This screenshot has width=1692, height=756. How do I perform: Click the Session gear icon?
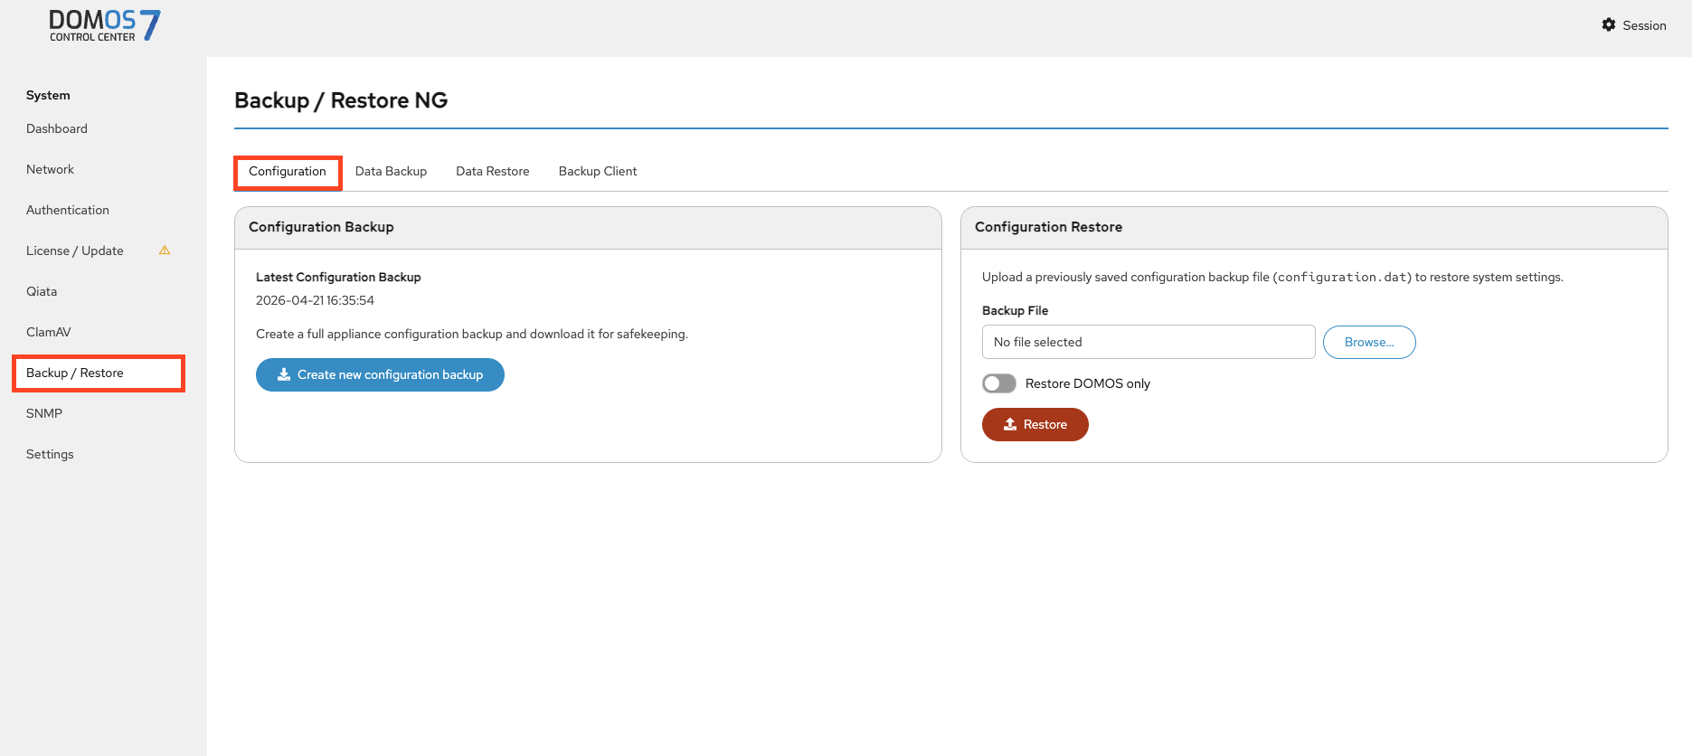click(x=1609, y=25)
